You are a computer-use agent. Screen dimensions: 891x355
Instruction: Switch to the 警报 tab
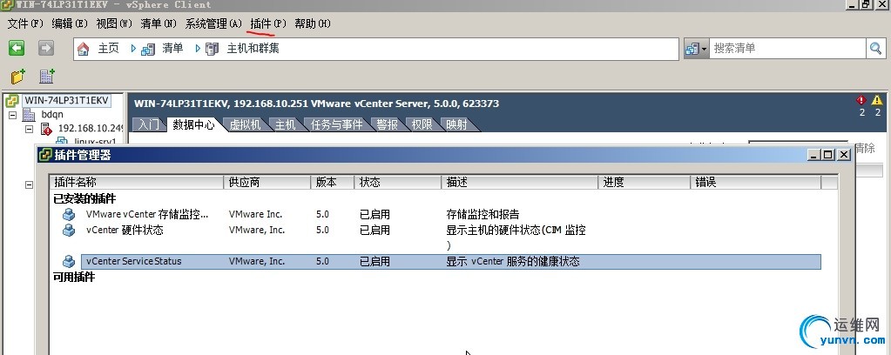(388, 124)
